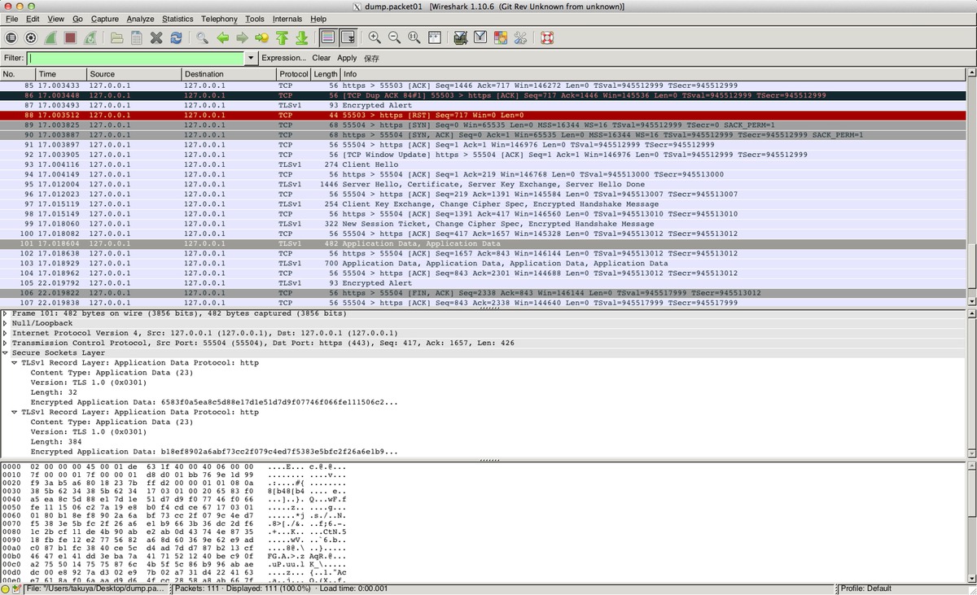977x595 pixels.
Task: Zoom in on packet text
Action: (x=375, y=37)
